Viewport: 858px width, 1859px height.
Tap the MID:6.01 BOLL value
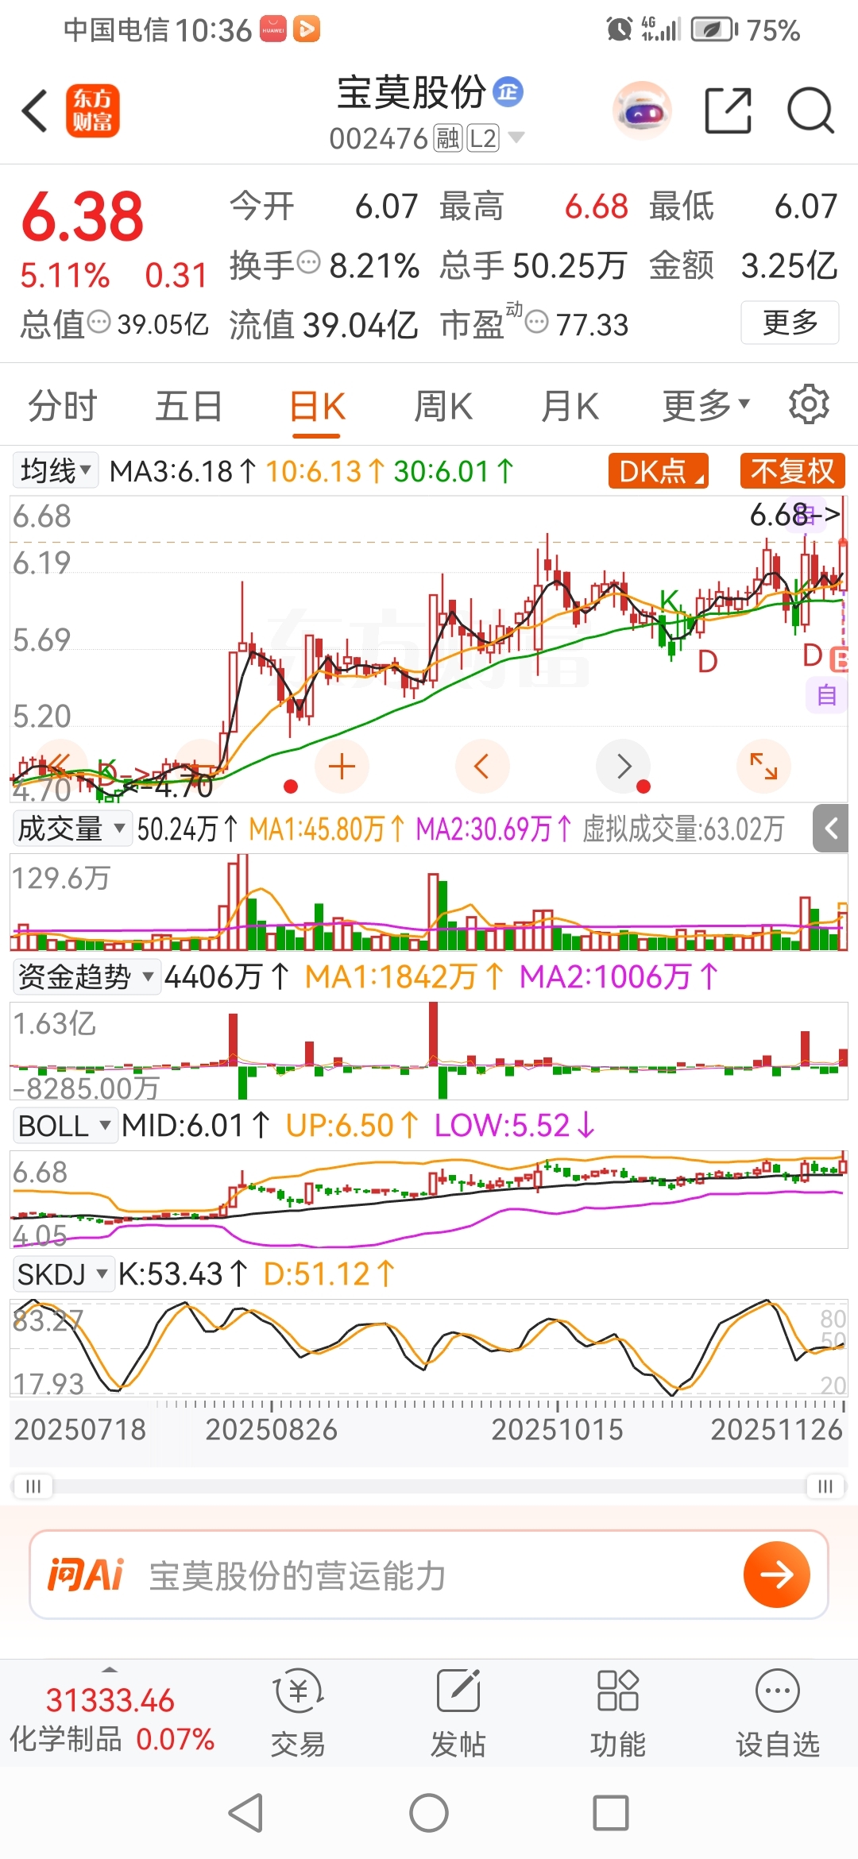195,1126
